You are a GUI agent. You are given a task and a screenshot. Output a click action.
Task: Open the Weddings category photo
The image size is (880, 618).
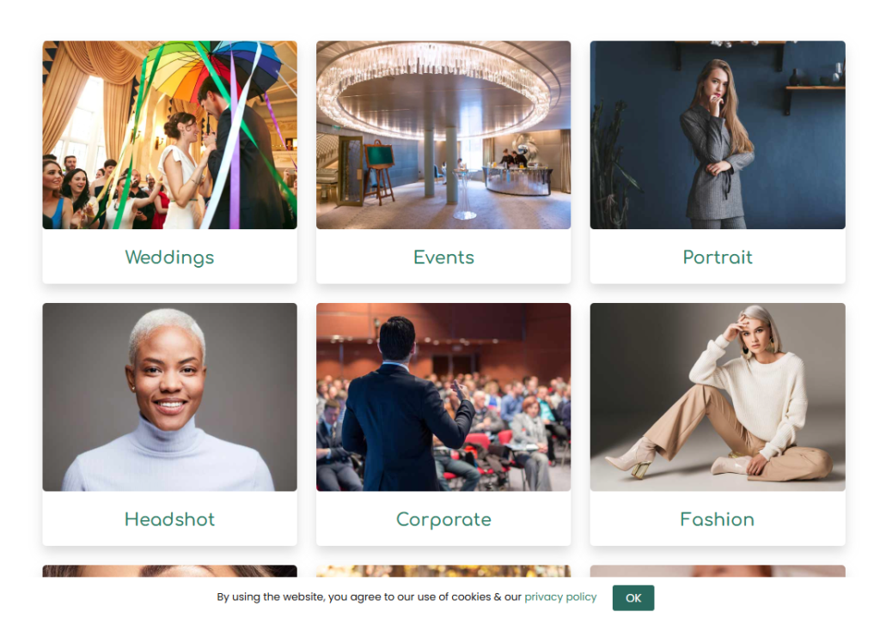[169, 135]
